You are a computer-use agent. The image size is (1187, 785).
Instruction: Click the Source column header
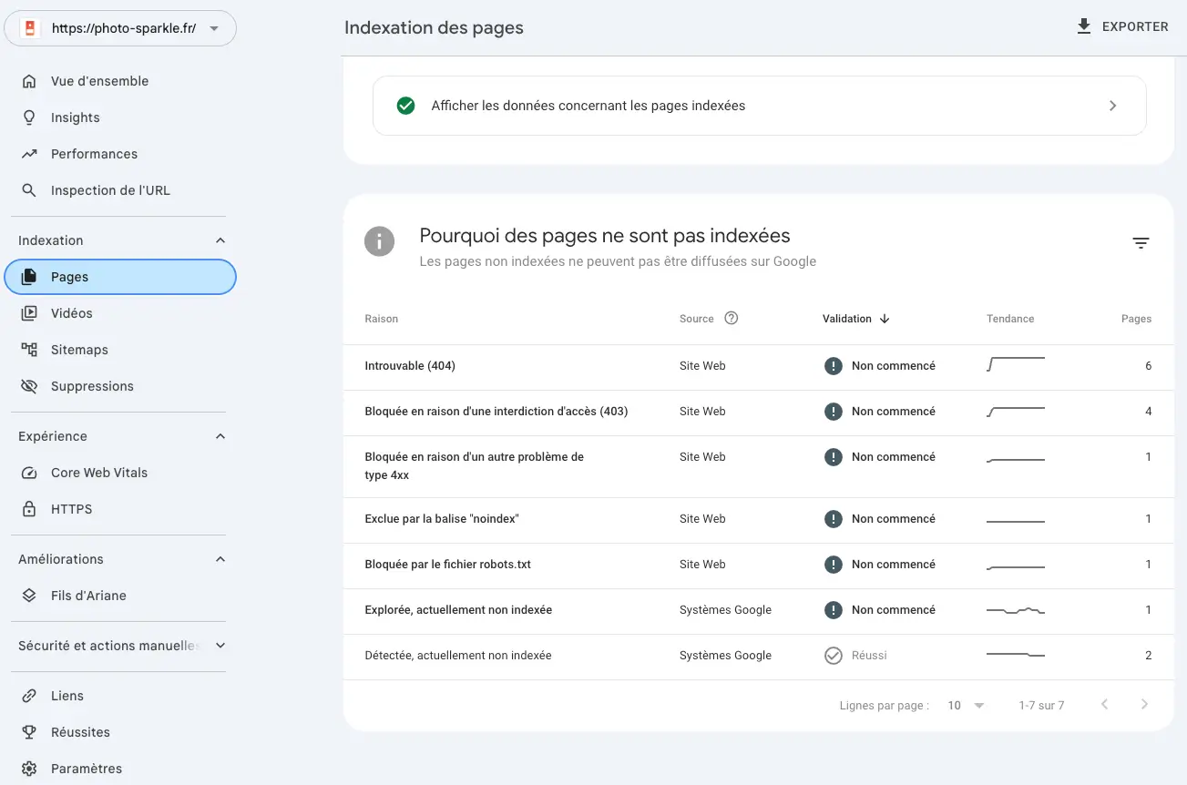697,319
